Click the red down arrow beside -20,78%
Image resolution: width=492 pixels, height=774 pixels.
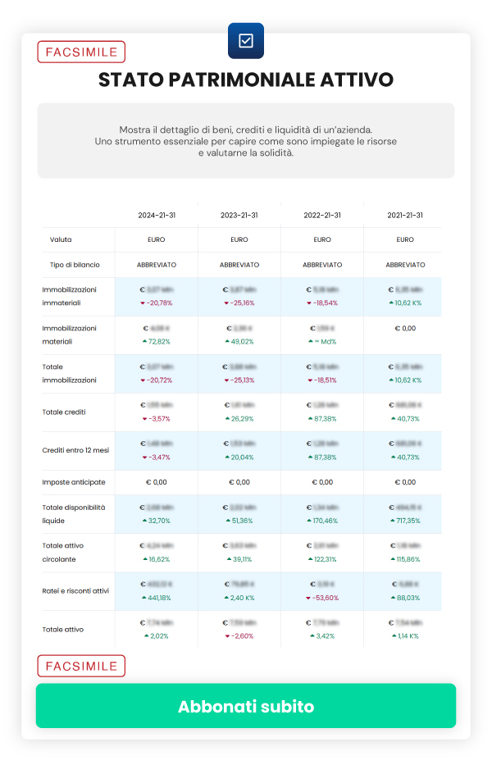(x=143, y=303)
